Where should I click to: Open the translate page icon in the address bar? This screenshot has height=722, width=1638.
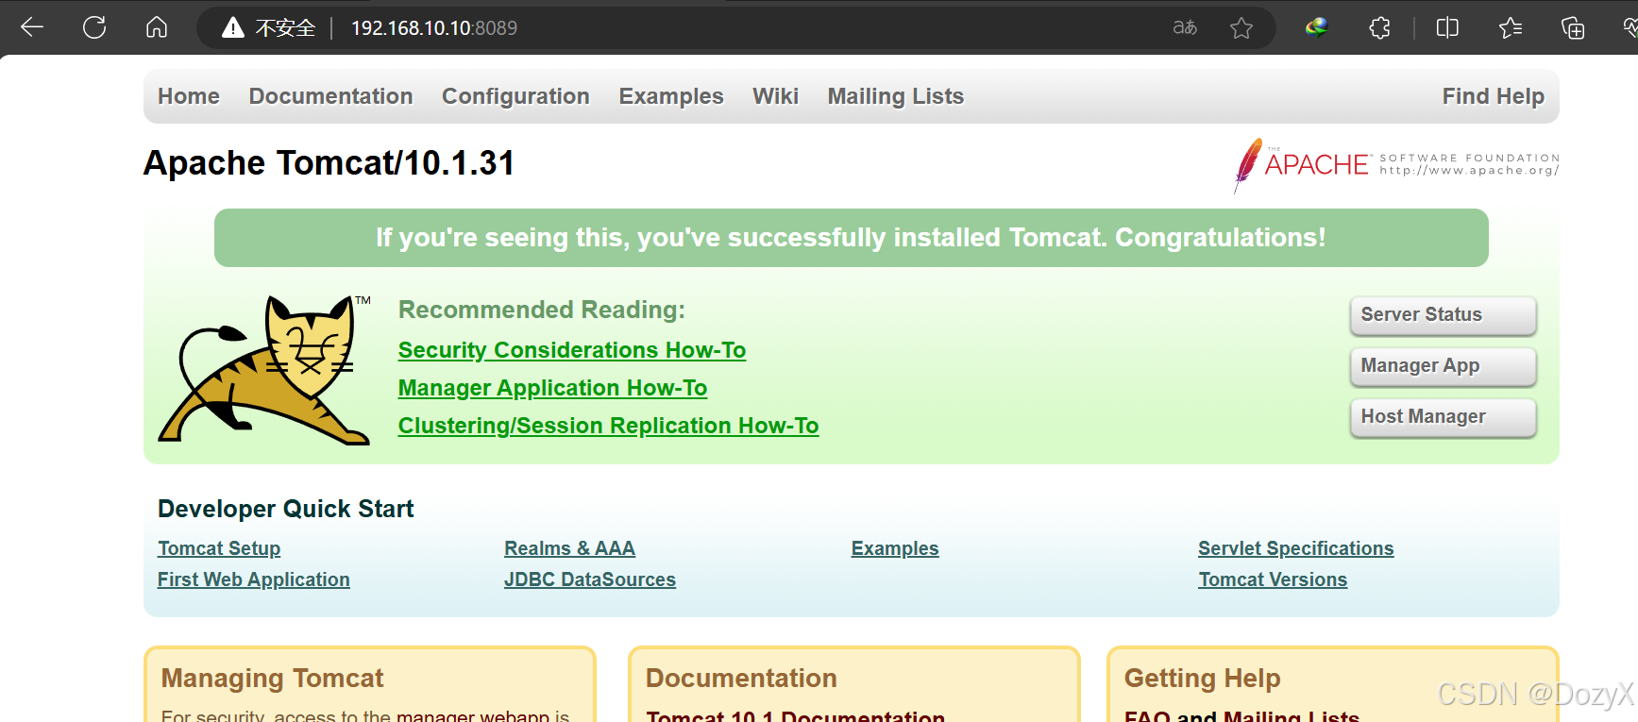click(1185, 27)
